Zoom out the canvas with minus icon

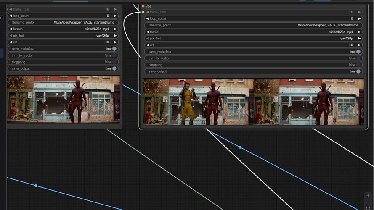pos(368,202)
